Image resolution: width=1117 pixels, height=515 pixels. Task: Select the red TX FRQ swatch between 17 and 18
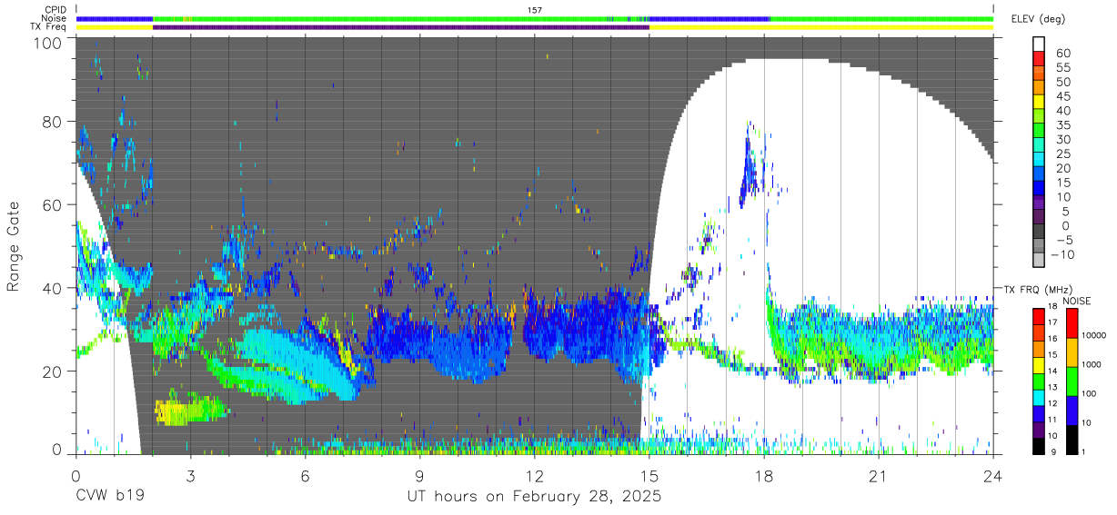1039,316
